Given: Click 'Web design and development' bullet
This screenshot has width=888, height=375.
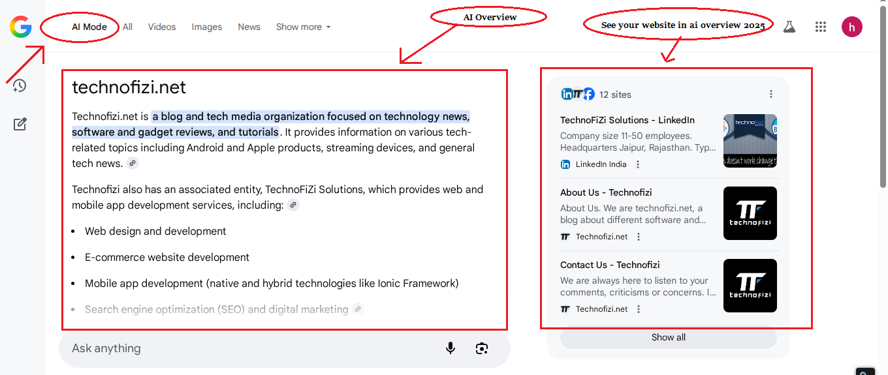Looking at the screenshot, I should pos(155,231).
